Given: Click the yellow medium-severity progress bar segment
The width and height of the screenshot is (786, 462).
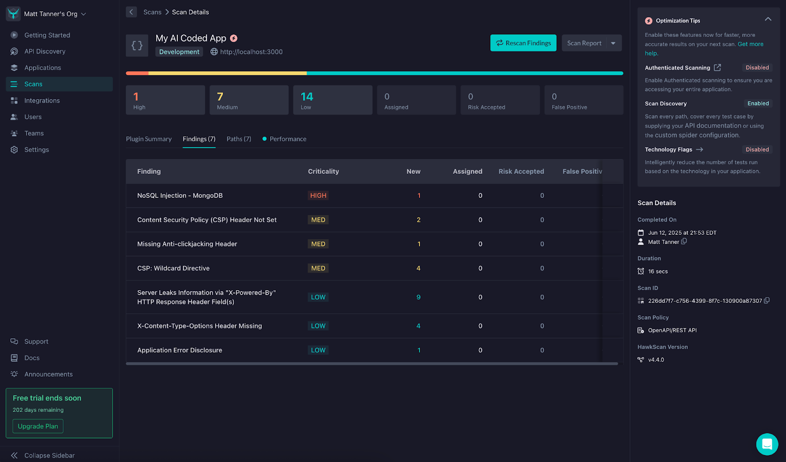Looking at the screenshot, I should point(227,73).
